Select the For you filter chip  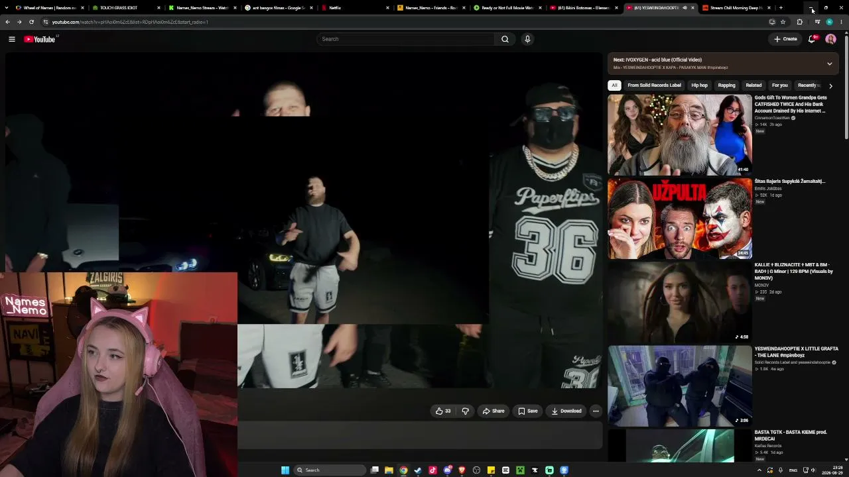coord(779,85)
